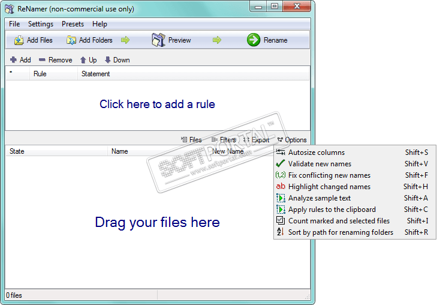Select Sort by path for renaming folders
437x305 pixels.
click(x=355, y=232)
